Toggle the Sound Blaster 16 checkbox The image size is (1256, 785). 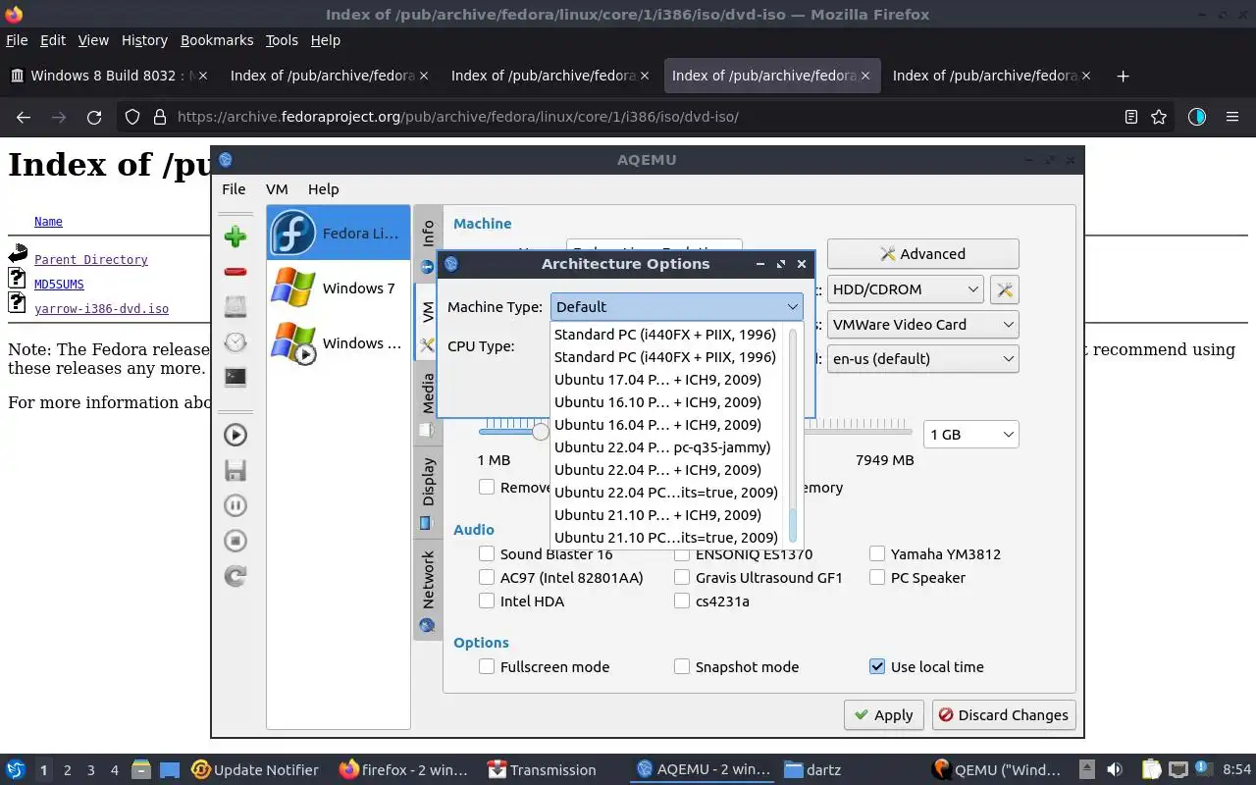pyautogui.click(x=487, y=553)
